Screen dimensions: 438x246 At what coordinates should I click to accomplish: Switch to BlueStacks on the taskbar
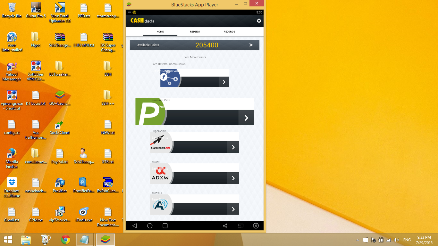105,240
